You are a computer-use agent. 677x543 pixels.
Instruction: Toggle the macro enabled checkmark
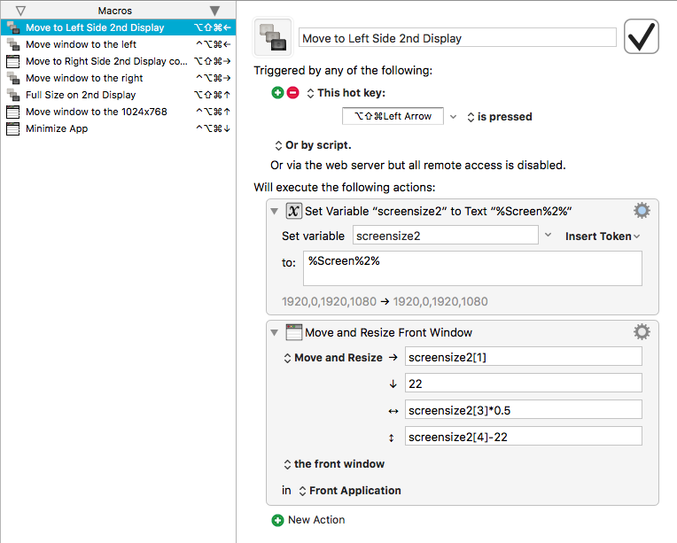click(x=642, y=36)
